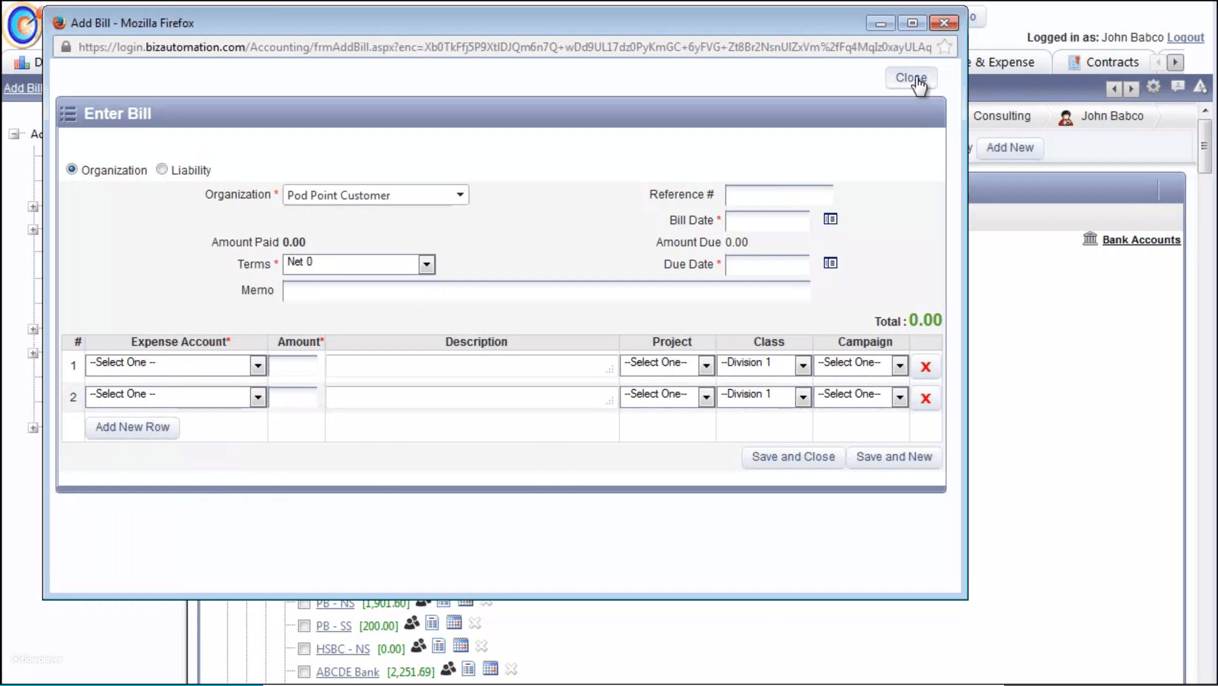Open the register icon beside HSBC - NS

(x=438, y=646)
